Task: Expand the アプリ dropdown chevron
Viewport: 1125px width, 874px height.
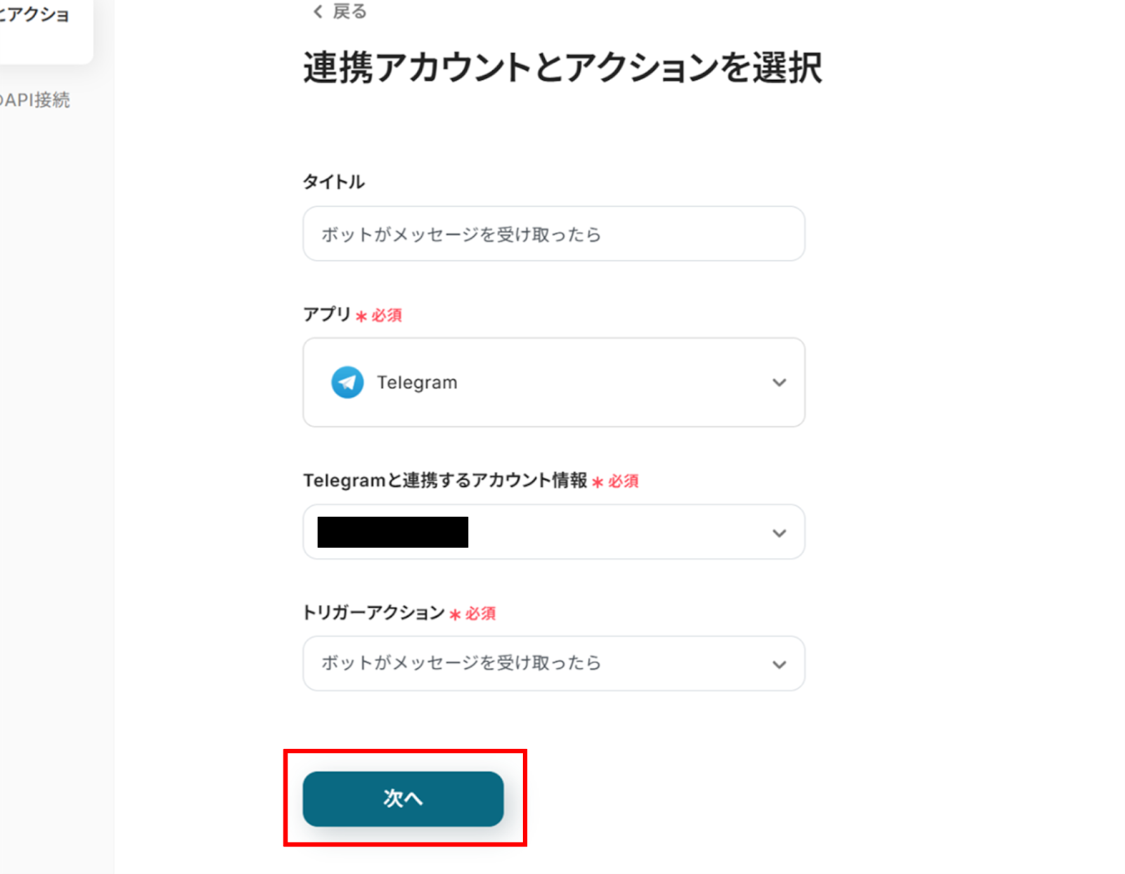Action: (x=779, y=383)
